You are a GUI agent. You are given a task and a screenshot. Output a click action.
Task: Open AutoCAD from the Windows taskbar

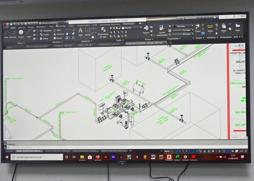click(x=169, y=157)
